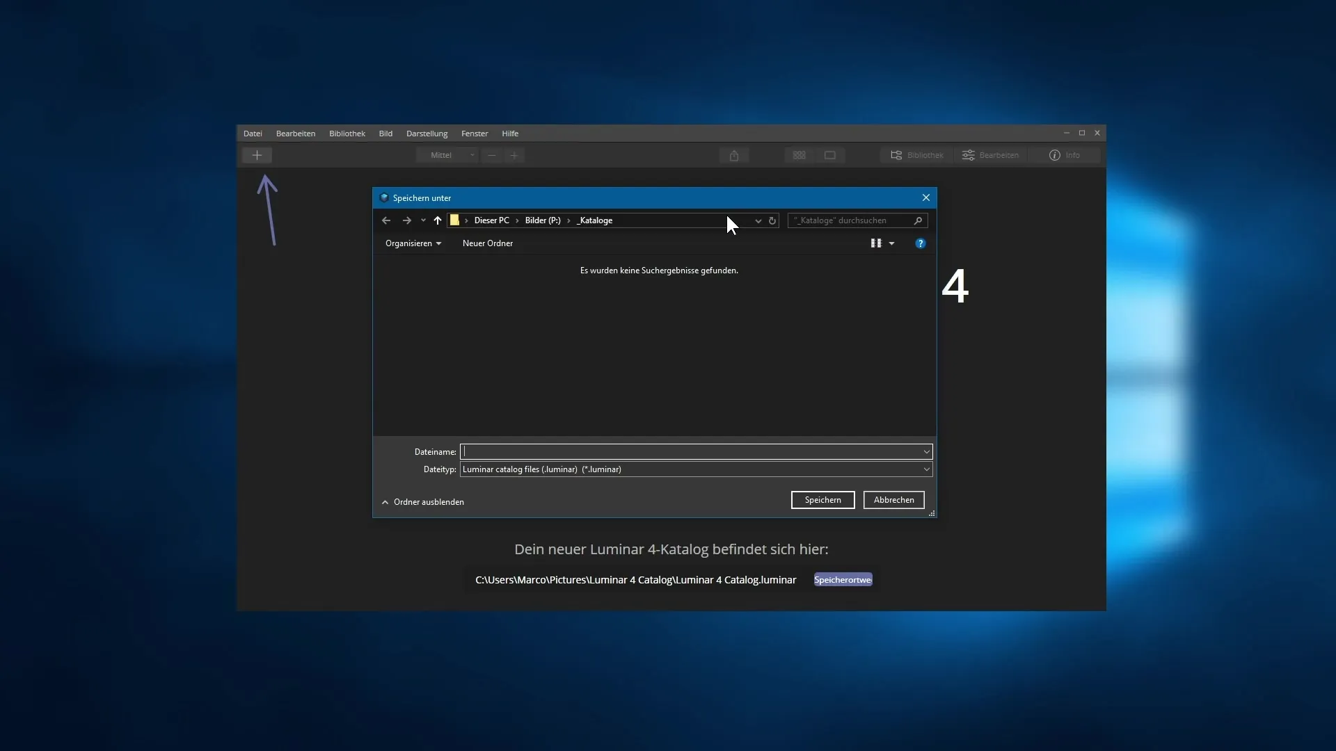Expand chevron after Bilder (P:) breadcrumb

point(569,220)
